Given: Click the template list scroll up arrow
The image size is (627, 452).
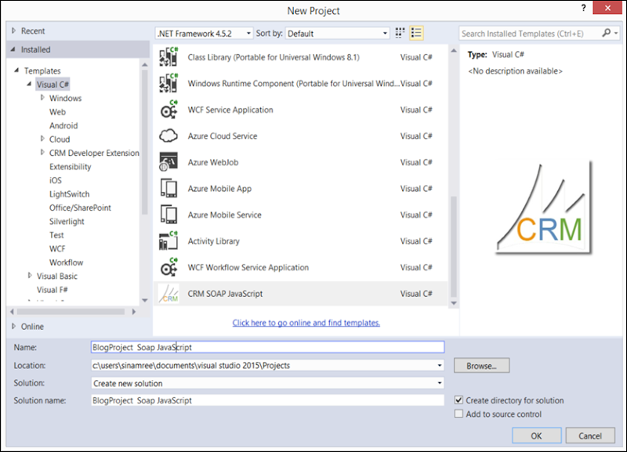Looking at the screenshot, I should [x=454, y=50].
